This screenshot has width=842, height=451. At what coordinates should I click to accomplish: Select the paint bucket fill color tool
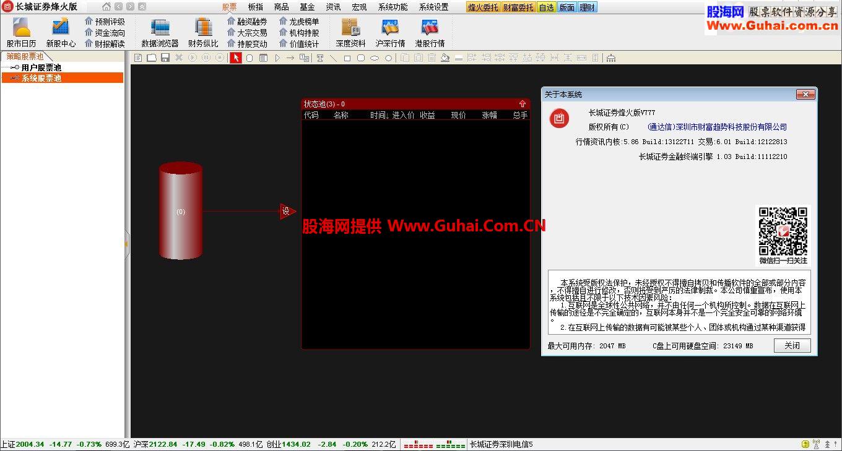point(445,58)
